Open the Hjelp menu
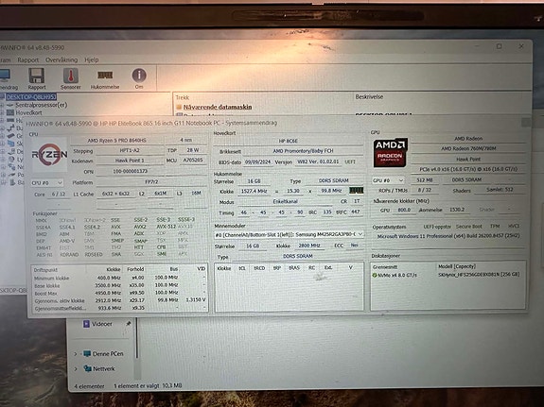Viewport: 544px width, 407px height. coord(92,59)
